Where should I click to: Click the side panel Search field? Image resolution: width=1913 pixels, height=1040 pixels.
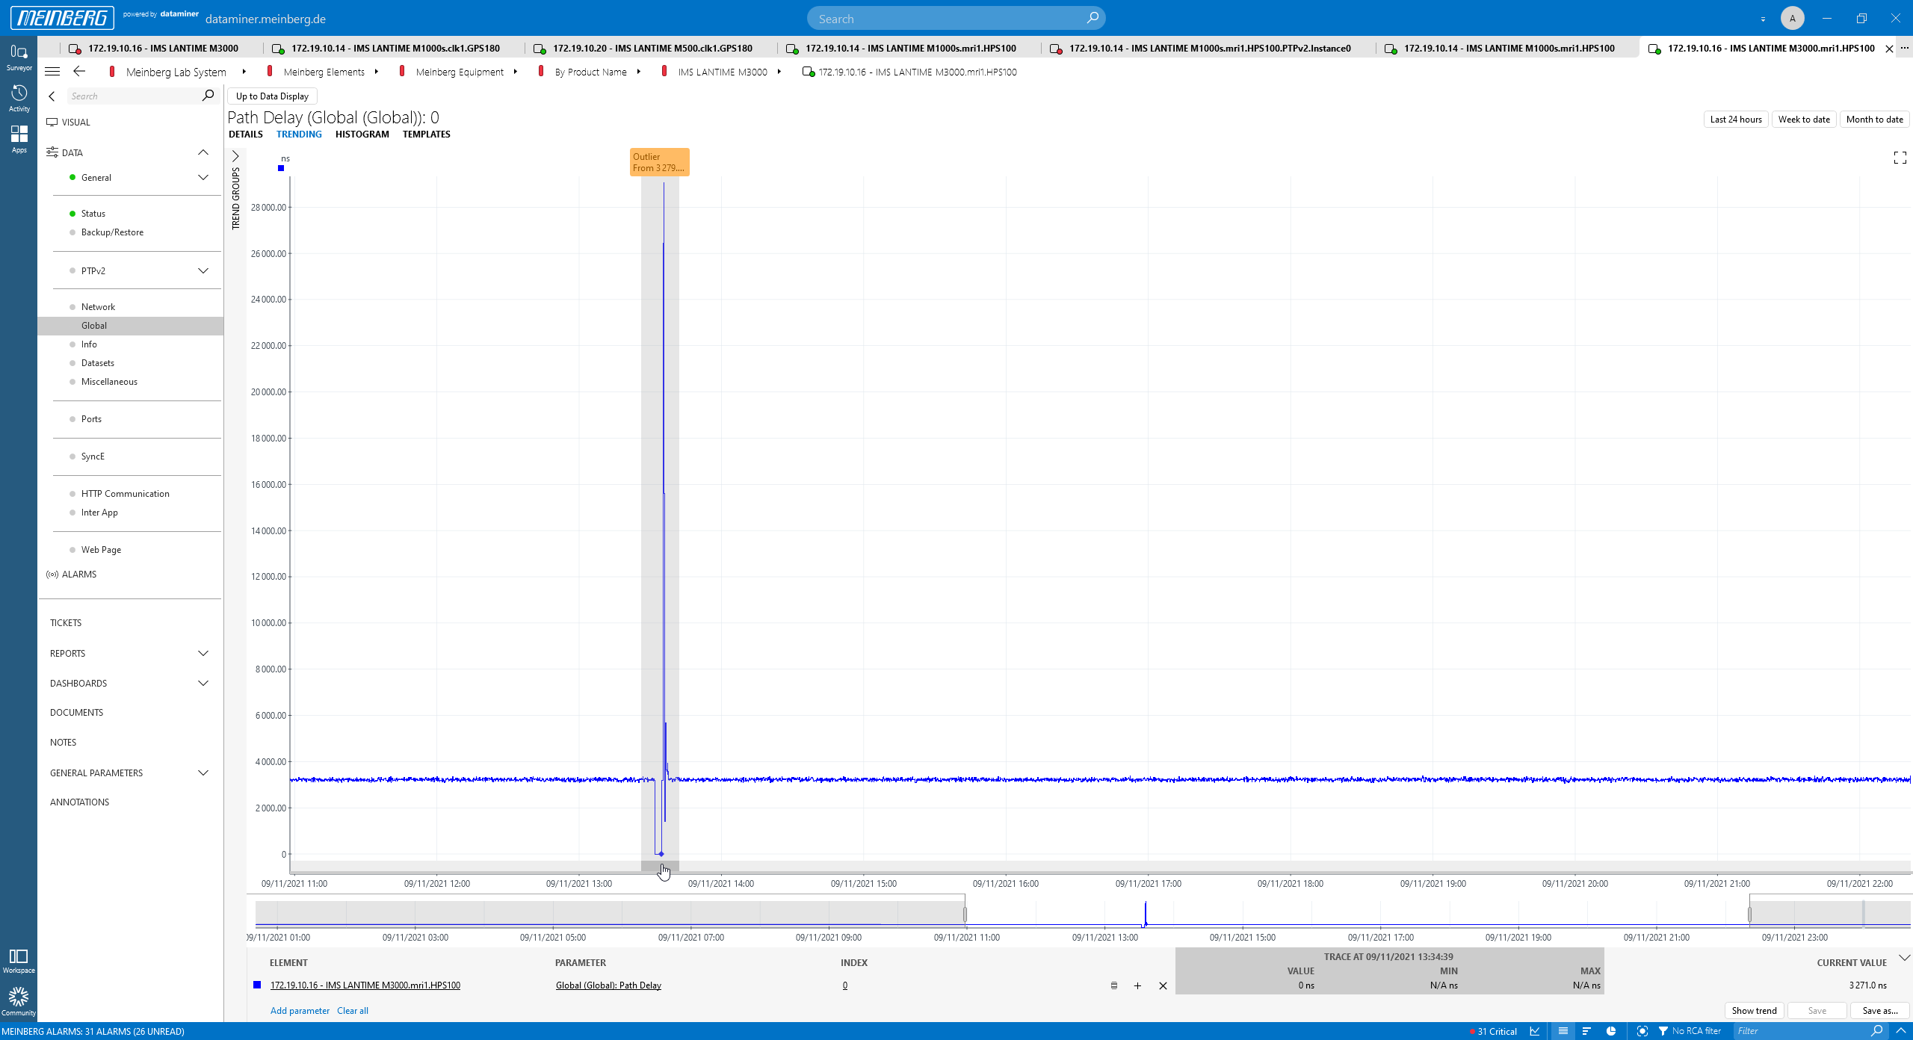click(x=133, y=96)
